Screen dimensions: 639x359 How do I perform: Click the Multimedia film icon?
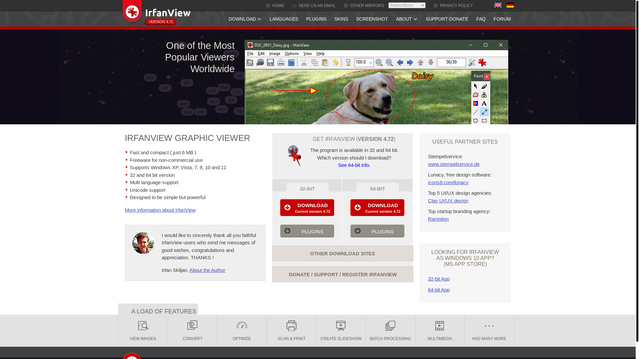click(x=440, y=326)
